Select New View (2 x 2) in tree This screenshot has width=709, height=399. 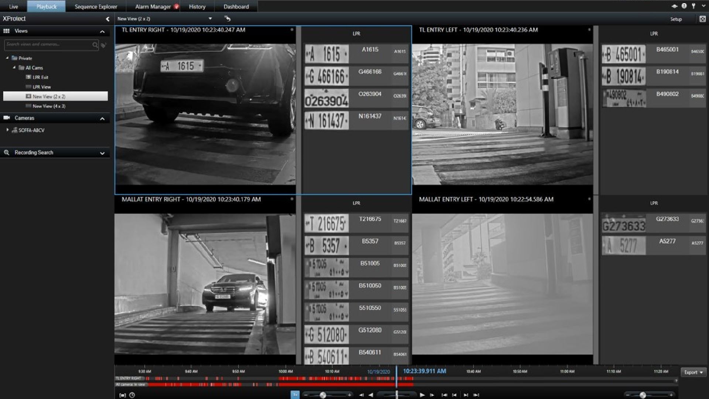(55, 96)
